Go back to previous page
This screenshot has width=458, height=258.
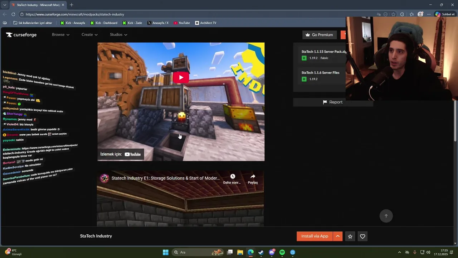(5, 14)
